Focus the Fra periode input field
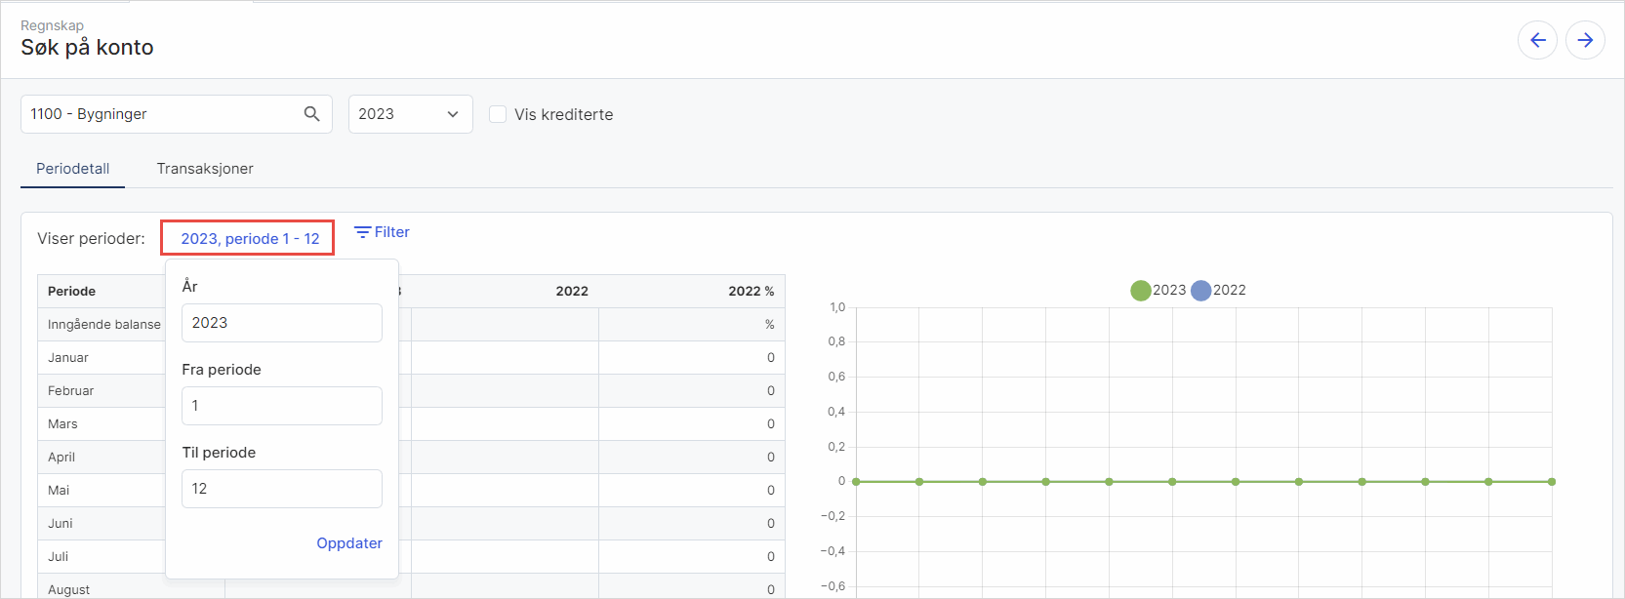 (281, 406)
